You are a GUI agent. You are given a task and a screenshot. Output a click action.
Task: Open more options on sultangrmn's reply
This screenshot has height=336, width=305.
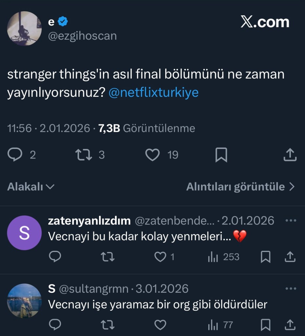291,289
